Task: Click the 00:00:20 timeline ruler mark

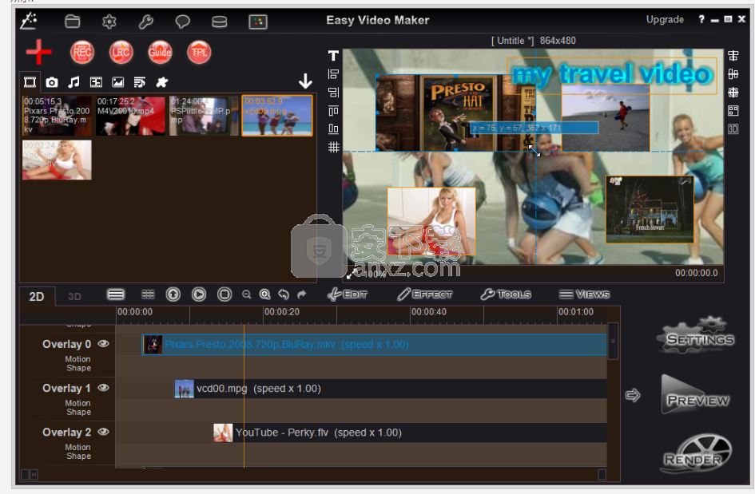Action: [282, 312]
